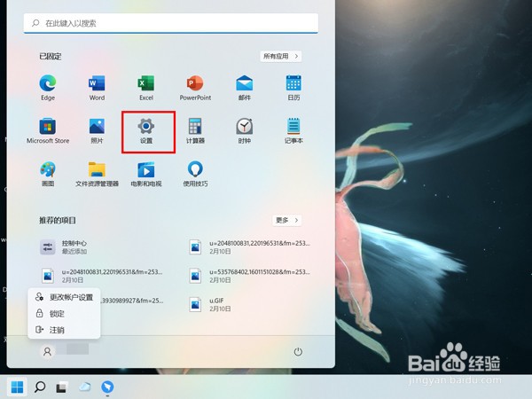The width and height of the screenshot is (532, 399).
Task: Select 更改帐户设置 from account menu
Action: click(x=64, y=297)
